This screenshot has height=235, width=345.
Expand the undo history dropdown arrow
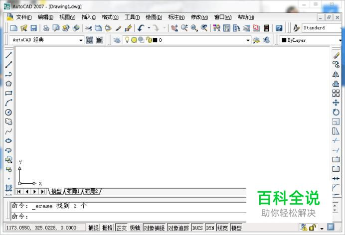pyautogui.click(x=149, y=28)
